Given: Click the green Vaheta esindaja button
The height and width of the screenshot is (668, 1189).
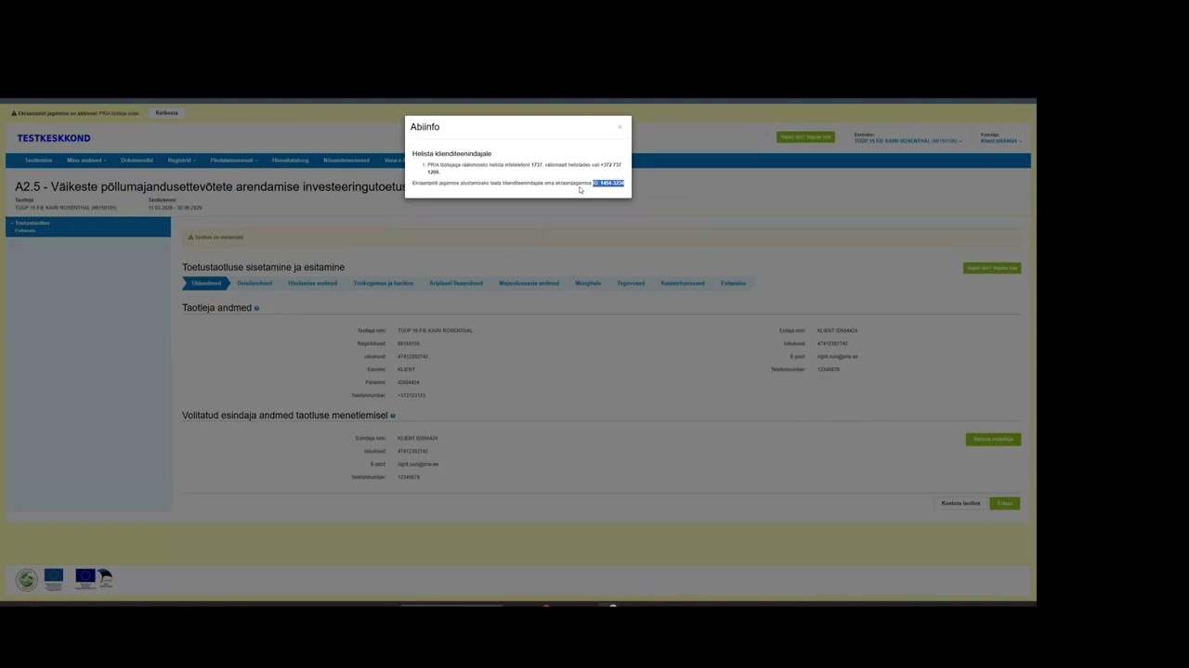Looking at the screenshot, I should coord(993,439).
